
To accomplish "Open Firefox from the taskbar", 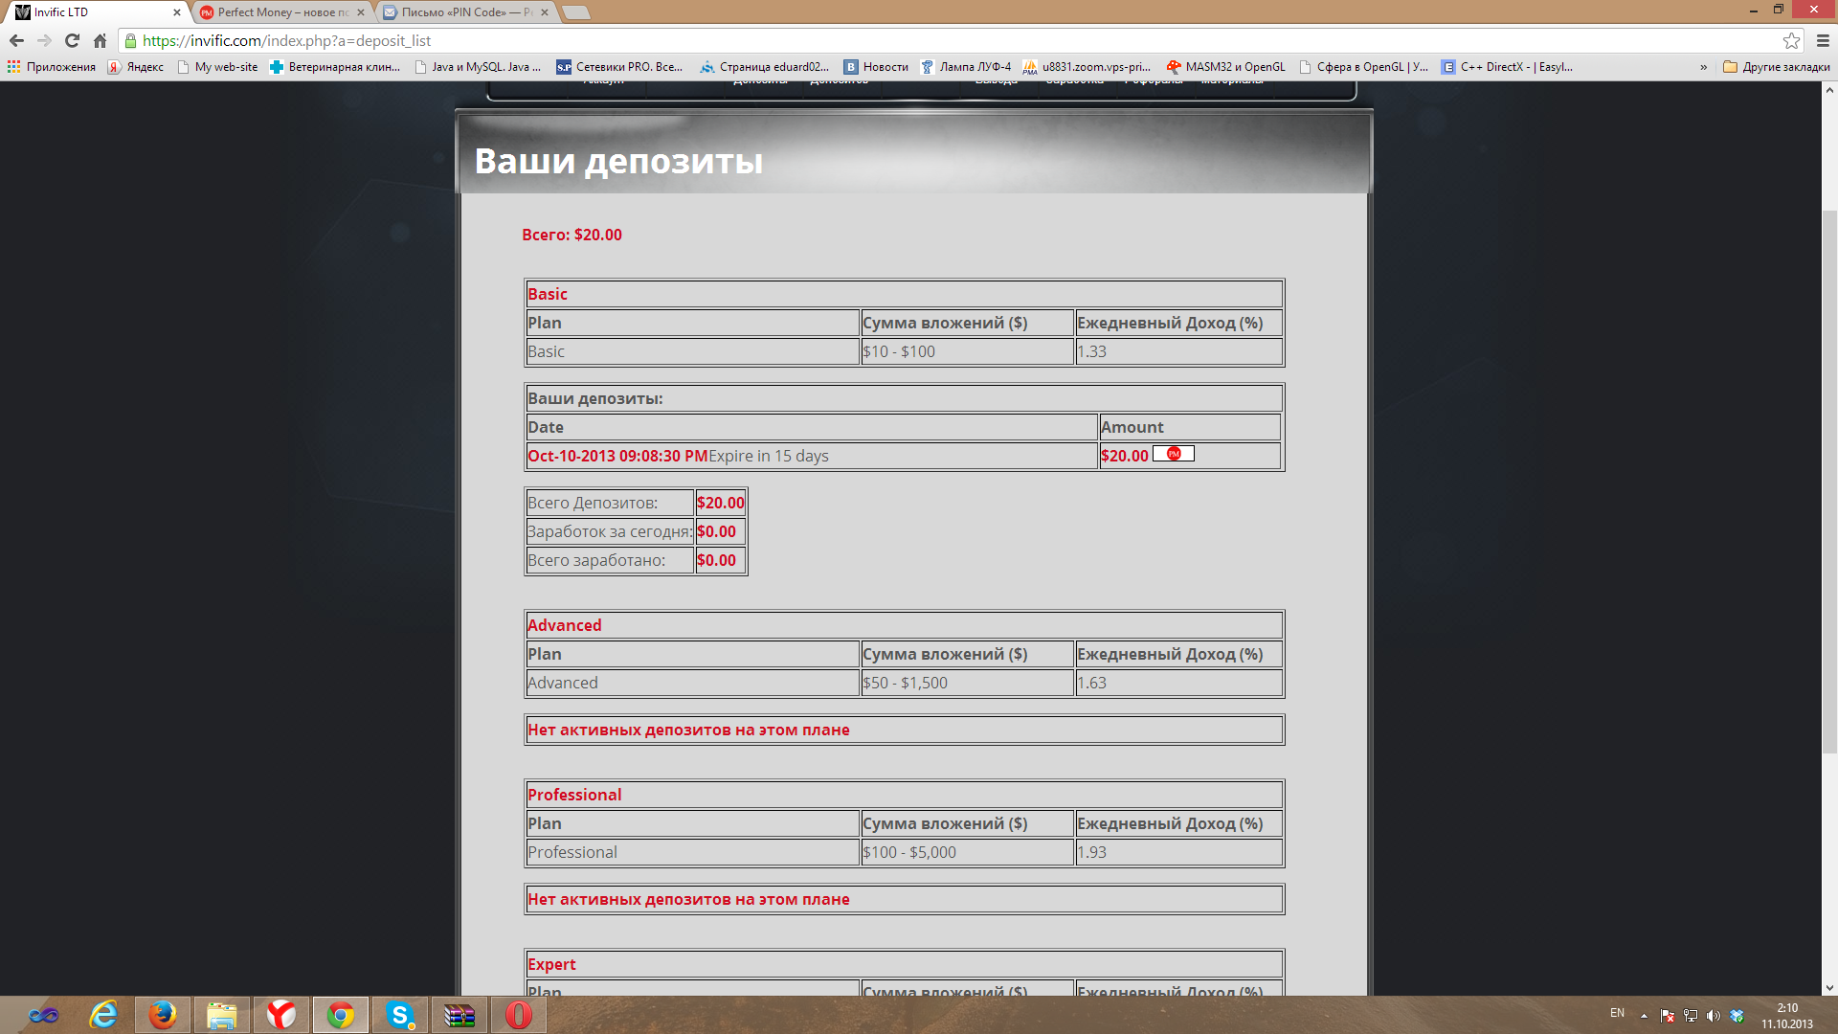I will (x=163, y=1015).
